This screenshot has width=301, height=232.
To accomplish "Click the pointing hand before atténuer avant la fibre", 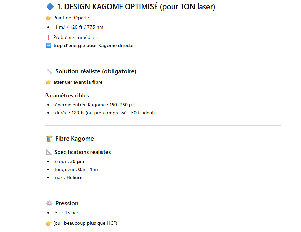I will tap(48, 82).
